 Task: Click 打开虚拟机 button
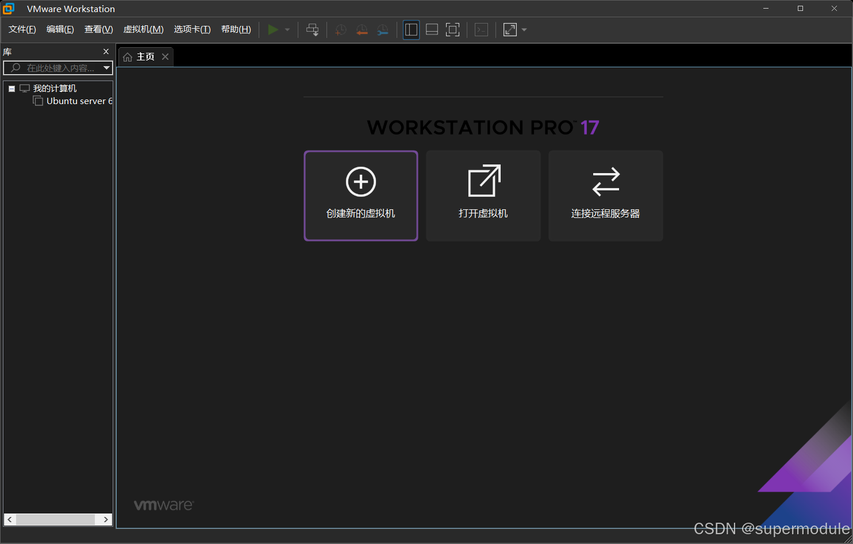483,196
